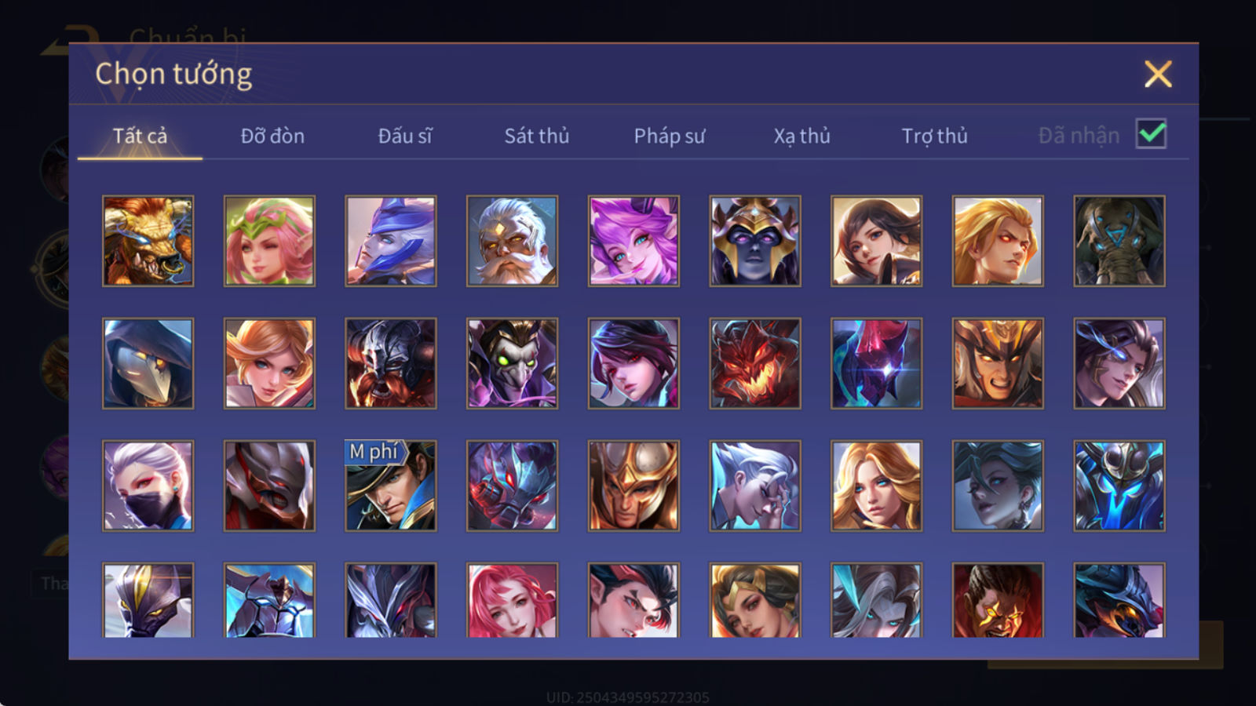Show the 'Xạ thủ' hero category
Image resolution: width=1256 pixels, height=706 pixels.
[x=801, y=136]
